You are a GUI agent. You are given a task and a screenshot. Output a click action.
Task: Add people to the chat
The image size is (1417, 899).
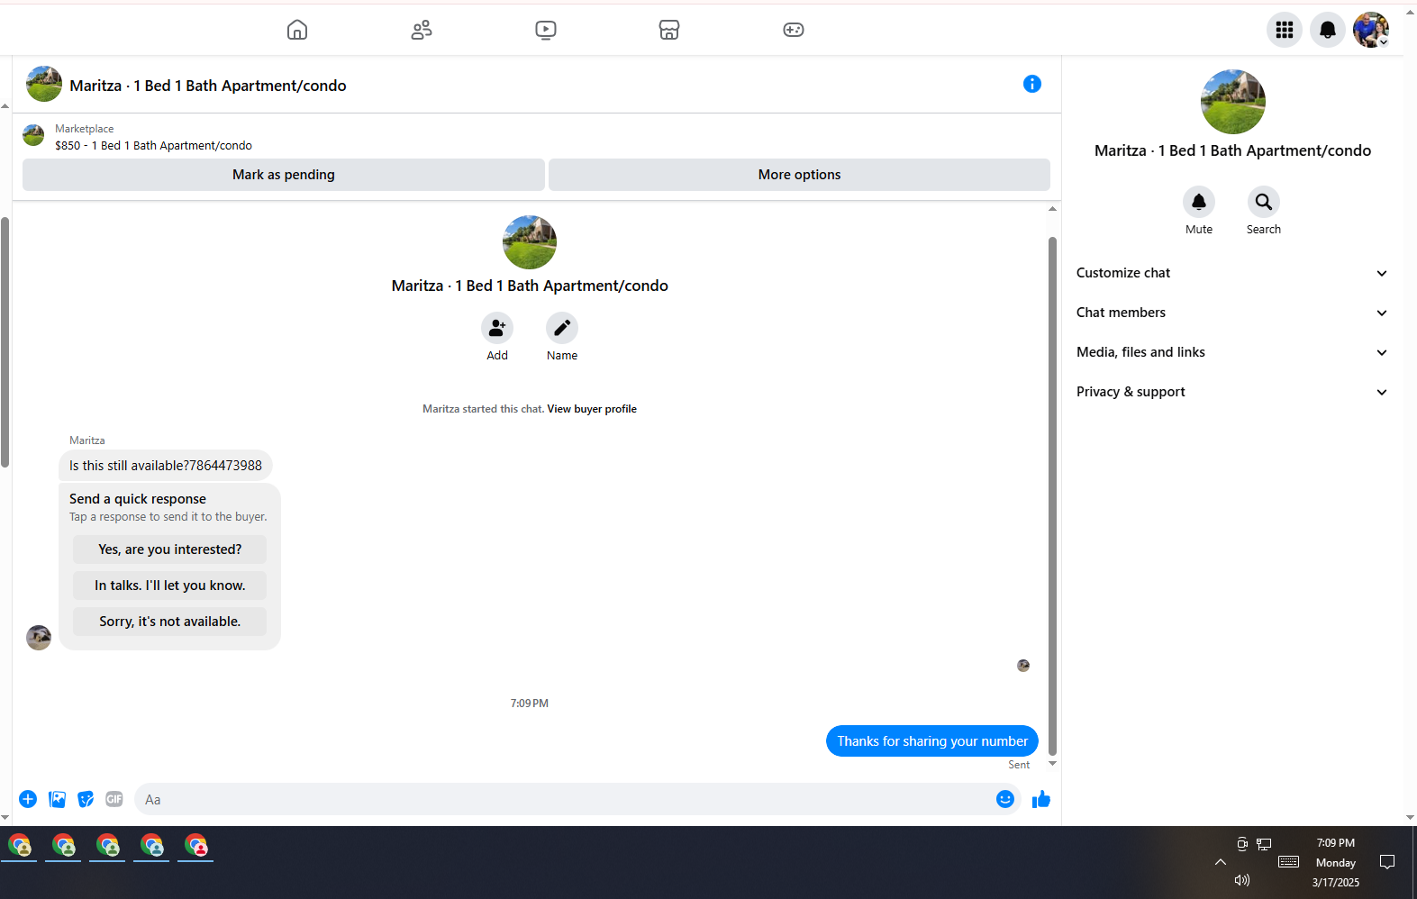(497, 328)
